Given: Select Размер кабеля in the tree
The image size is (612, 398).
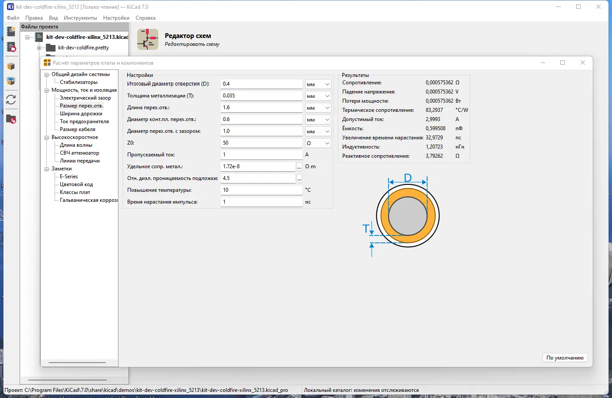Looking at the screenshot, I should 77,129.
